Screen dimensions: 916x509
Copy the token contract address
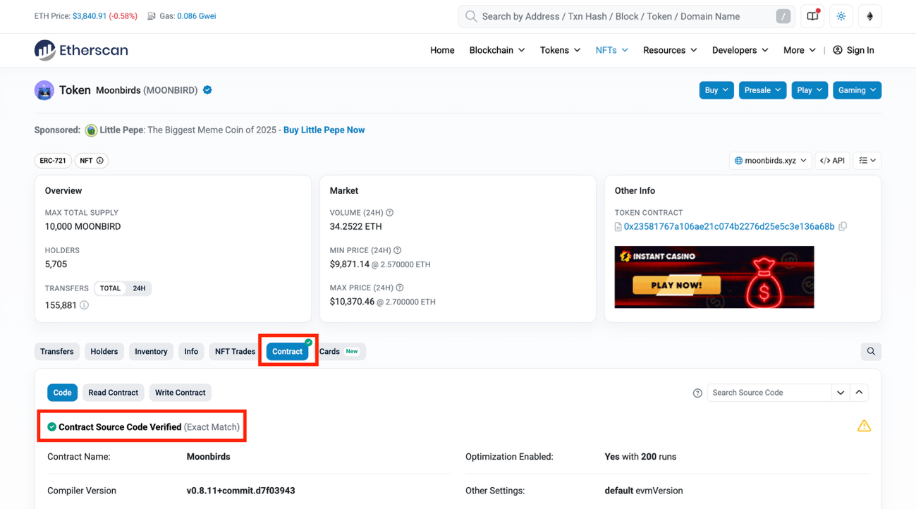pos(843,226)
